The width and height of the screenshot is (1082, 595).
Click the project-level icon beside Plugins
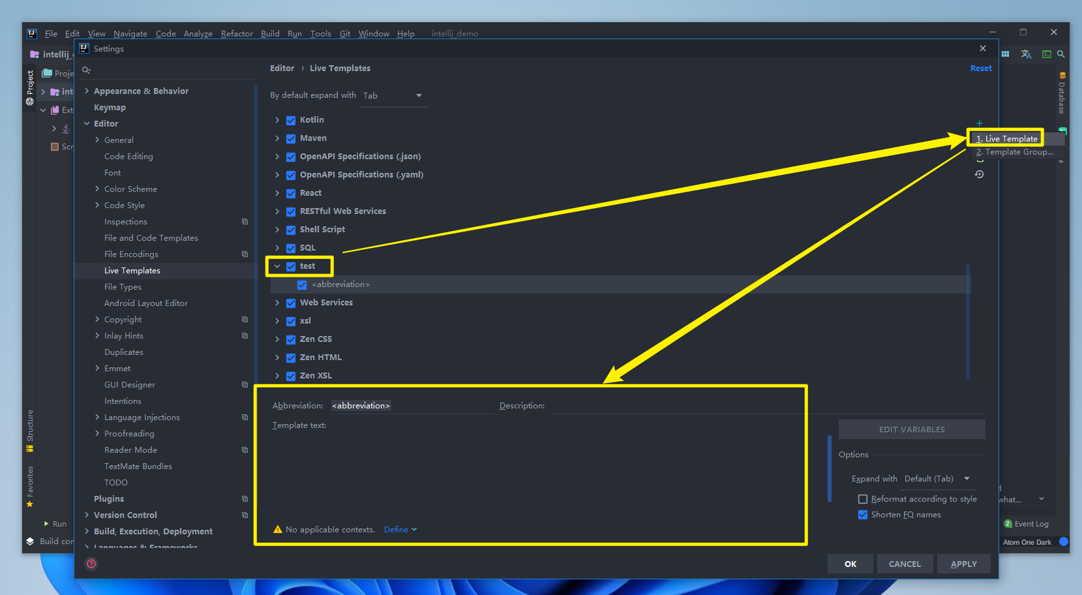(x=245, y=498)
